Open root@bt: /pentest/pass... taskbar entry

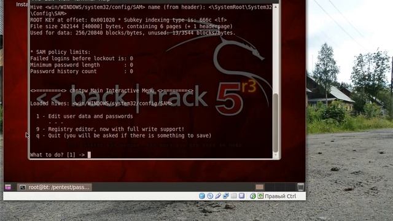pos(55,187)
